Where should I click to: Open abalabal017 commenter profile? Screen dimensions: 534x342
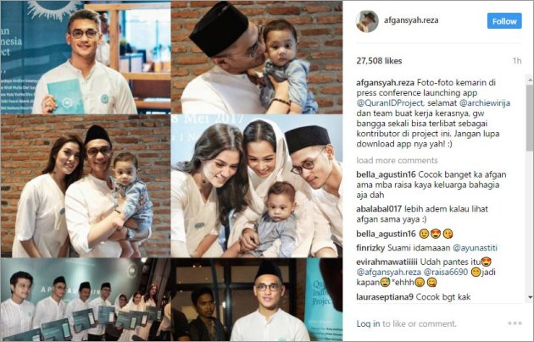pyautogui.click(x=379, y=209)
